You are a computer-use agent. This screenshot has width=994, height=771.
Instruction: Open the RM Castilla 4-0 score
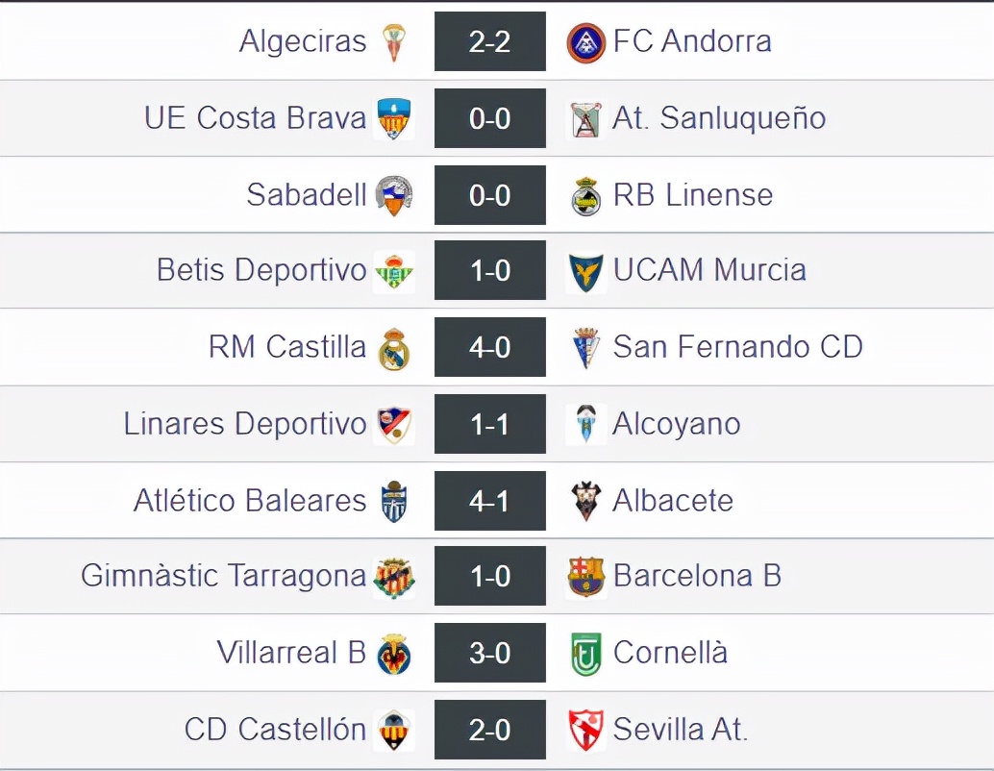click(x=490, y=347)
